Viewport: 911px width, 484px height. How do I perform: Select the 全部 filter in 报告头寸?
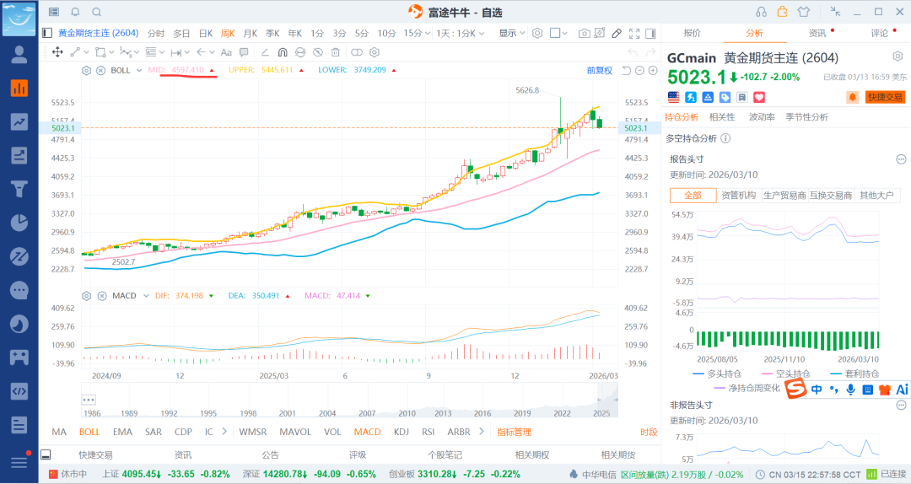coord(693,195)
